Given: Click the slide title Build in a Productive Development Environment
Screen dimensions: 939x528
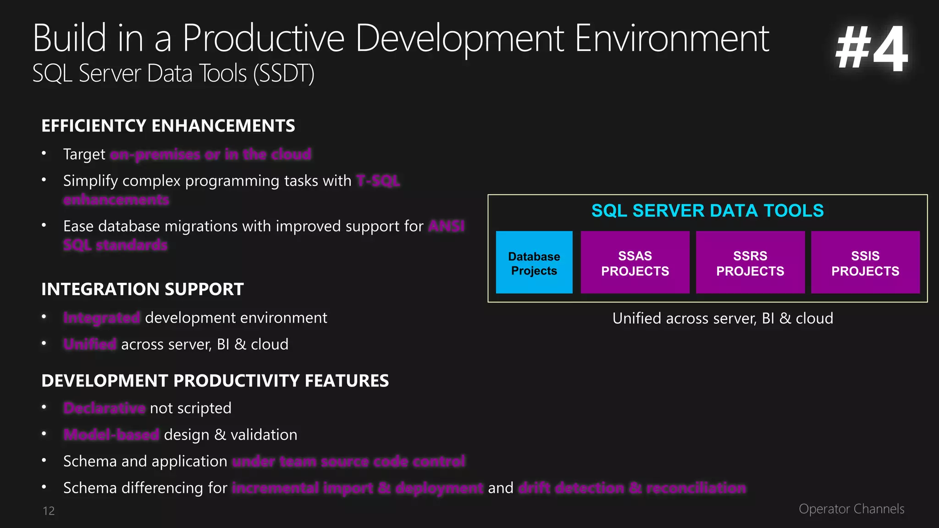Looking at the screenshot, I should (x=401, y=38).
